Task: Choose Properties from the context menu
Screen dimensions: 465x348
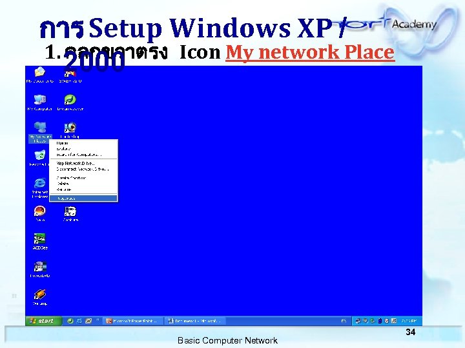Action: click(83, 198)
